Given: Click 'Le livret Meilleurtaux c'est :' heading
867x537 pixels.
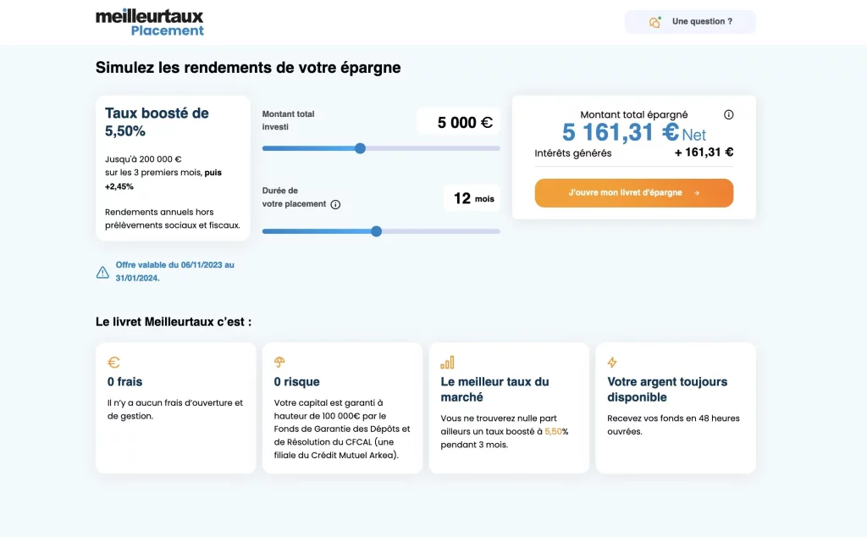Looking at the screenshot, I should pos(174,322).
